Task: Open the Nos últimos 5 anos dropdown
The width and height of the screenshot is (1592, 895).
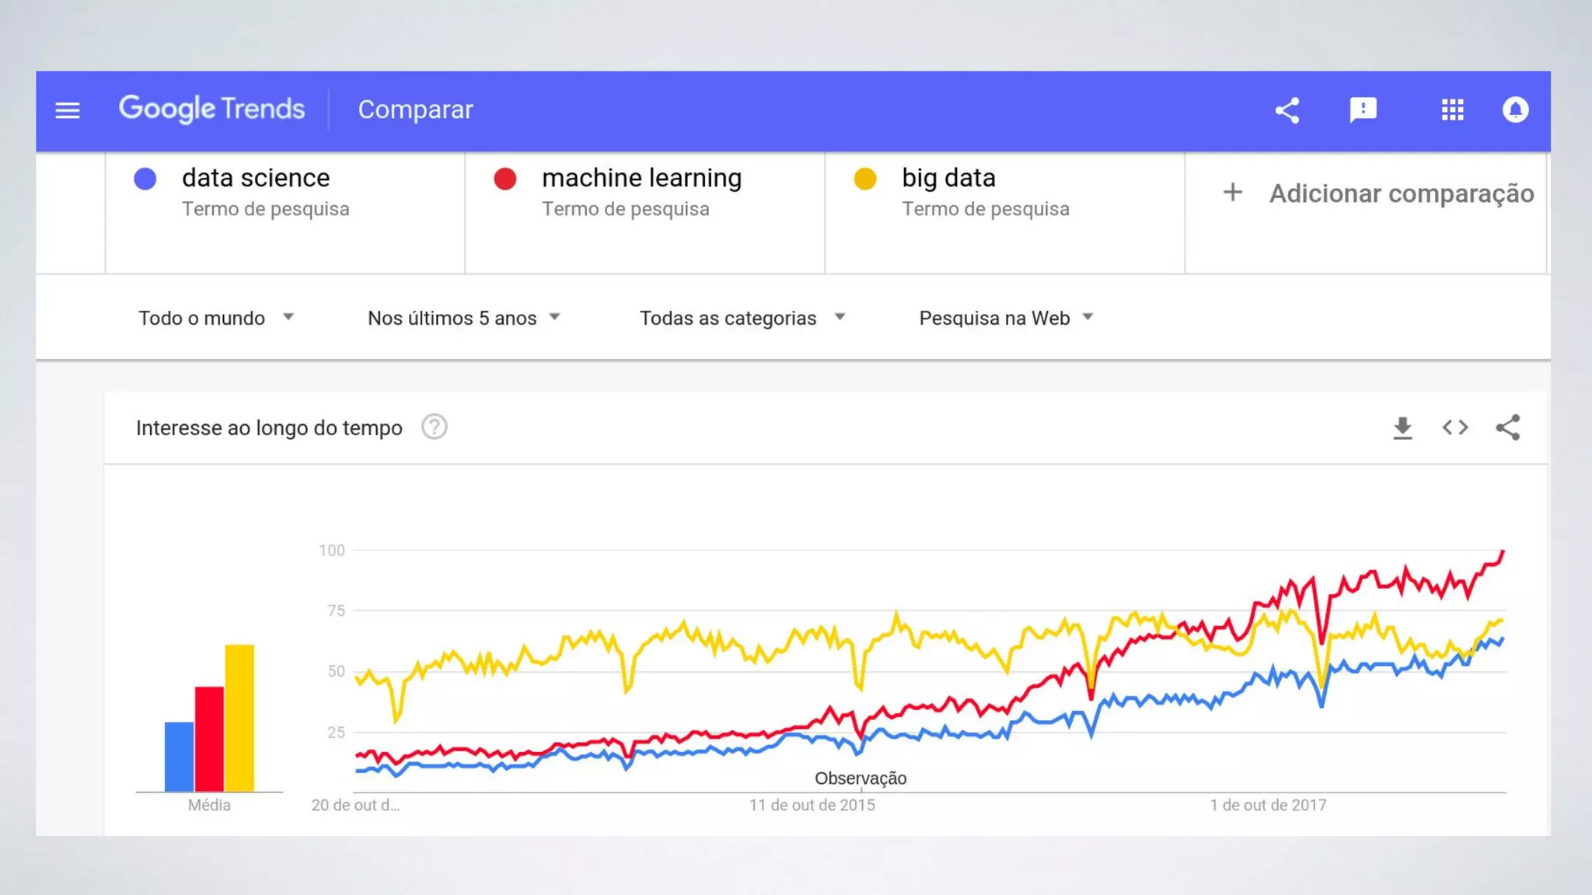Action: (464, 318)
